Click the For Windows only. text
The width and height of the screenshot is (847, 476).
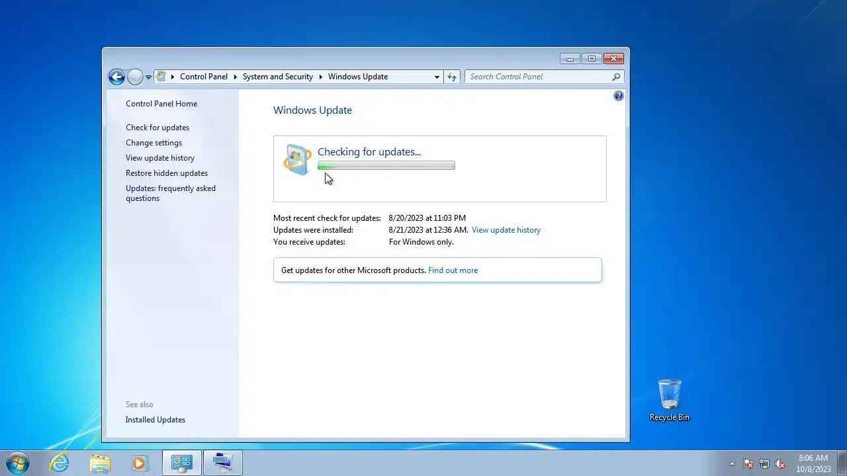[x=422, y=242]
